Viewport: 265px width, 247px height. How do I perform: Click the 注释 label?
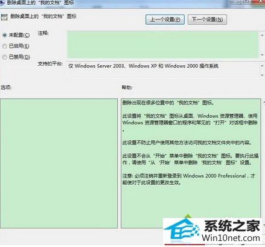coord(43,33)
